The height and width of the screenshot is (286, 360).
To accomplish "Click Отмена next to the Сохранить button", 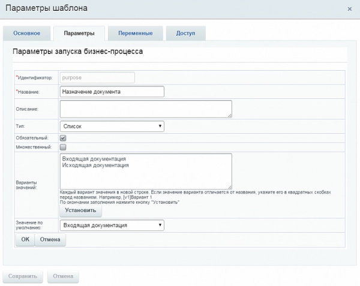I will coord(63,276).
